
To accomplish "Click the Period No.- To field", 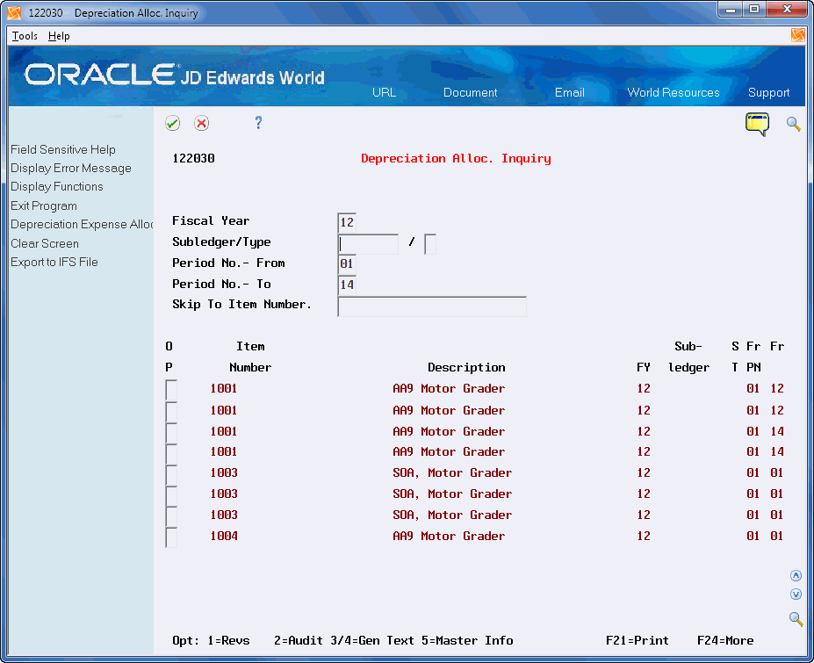I will pos(347,285).
